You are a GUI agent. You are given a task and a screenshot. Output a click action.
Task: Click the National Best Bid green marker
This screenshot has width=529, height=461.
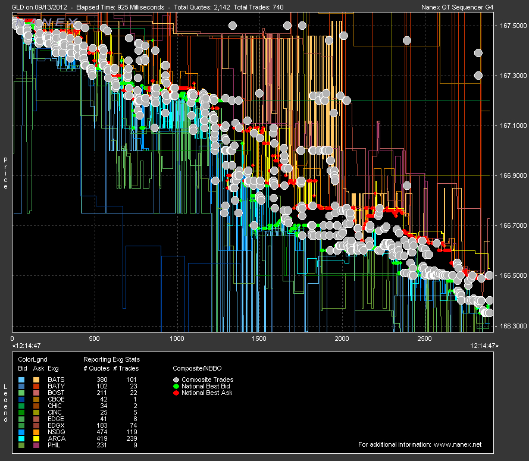(x=176, y=386)
